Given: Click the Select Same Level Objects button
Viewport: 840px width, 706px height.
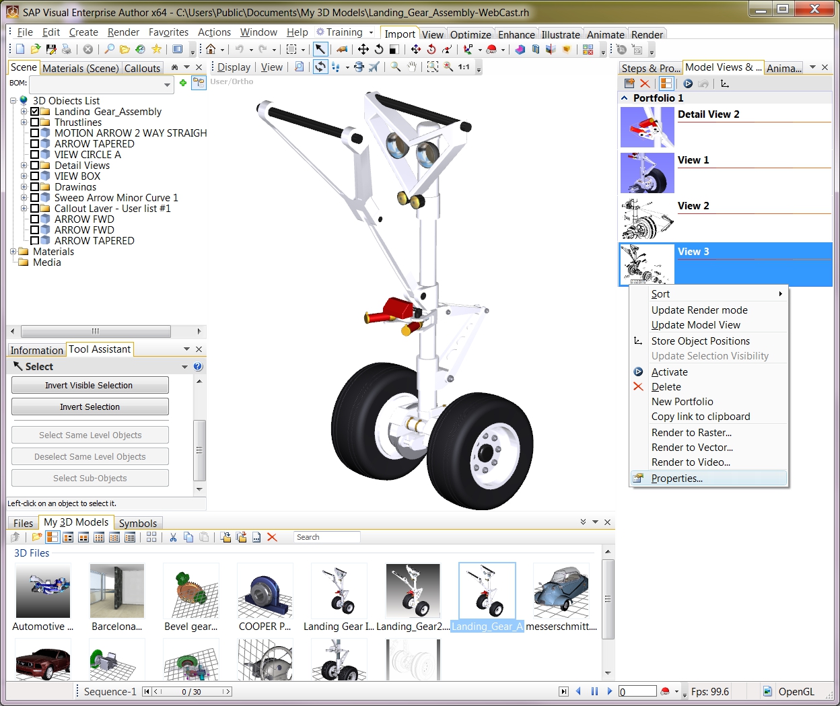Looking at the screenshot, I should (90, 435).
